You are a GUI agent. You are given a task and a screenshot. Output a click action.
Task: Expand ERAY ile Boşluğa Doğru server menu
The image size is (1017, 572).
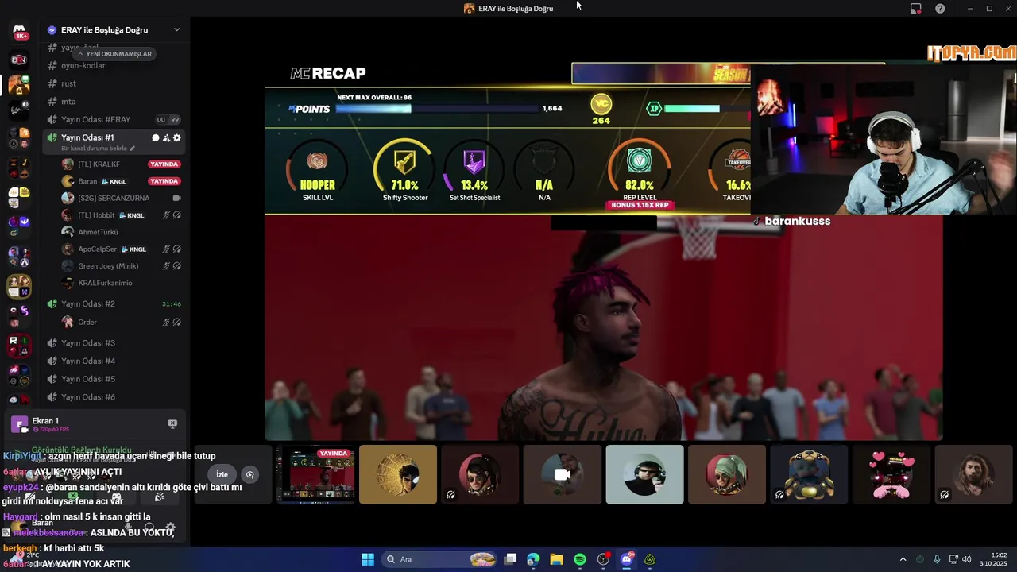(x=176, y=30)
